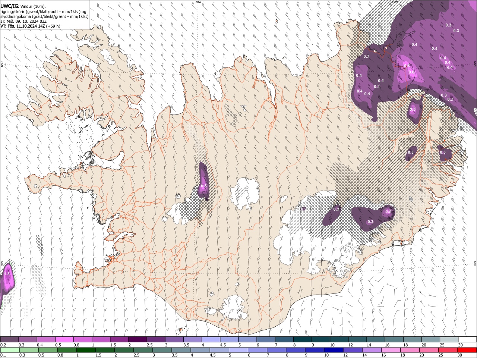This screenshot has height=358, width=477.
Task: Select the '(+59 h)' forecast offset text
Action: [x=53, y=26]
